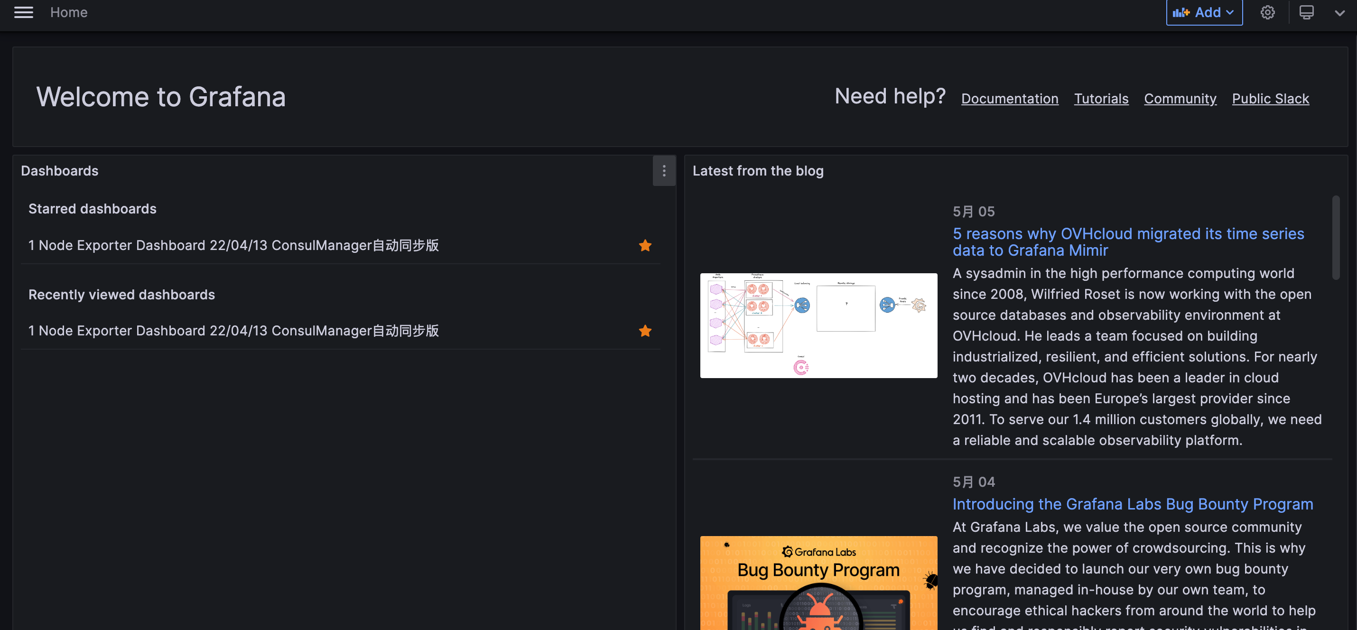Click the Welcome to Grafana heading

[161, 97]
